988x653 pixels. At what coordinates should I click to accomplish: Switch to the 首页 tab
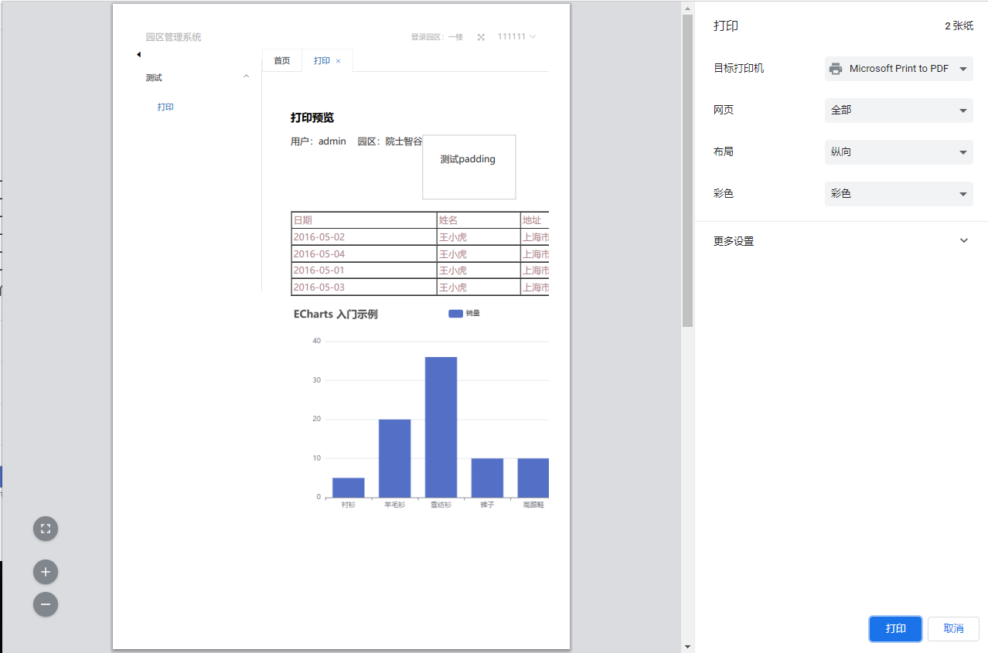pos(281,60)
